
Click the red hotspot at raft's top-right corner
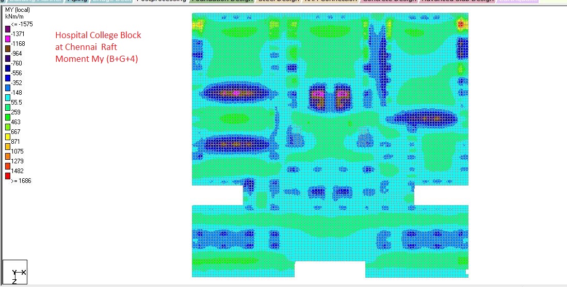coord(461,23)
